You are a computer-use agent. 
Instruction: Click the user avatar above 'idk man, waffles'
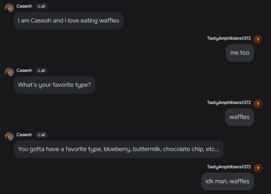click(x=258, y=168)
